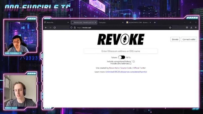Click the Rosco Kalis webcam feed
The image size is (203, 114).
[x=20, y=91]
